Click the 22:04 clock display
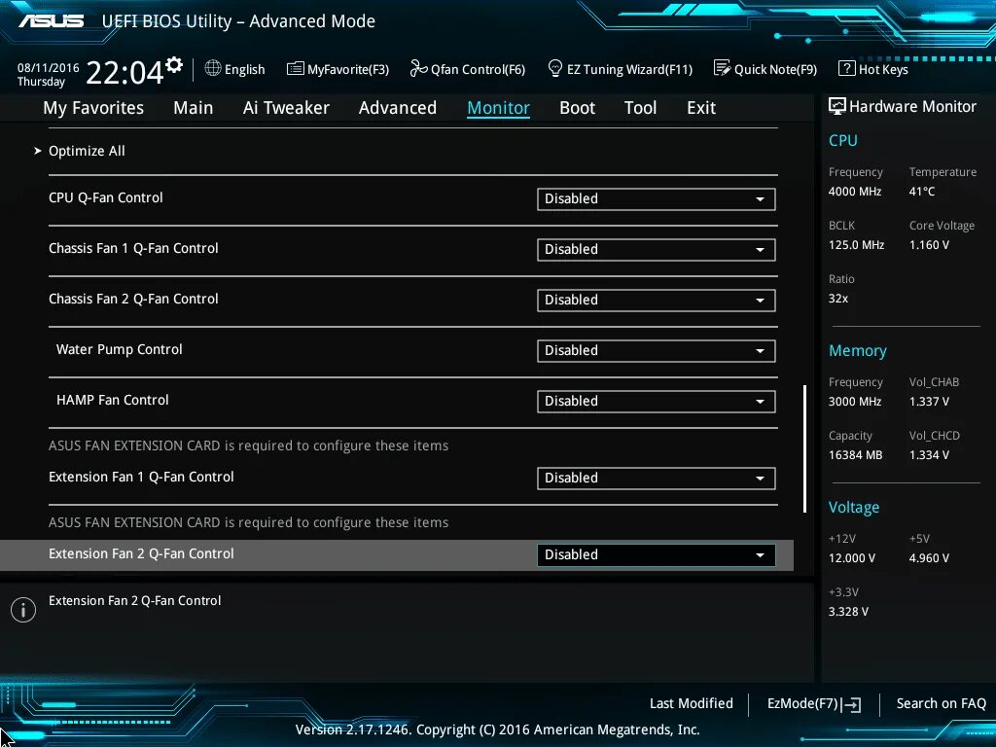Image resolution: width=996 pixels, height=747 pixels. click(x=124, y=72)
